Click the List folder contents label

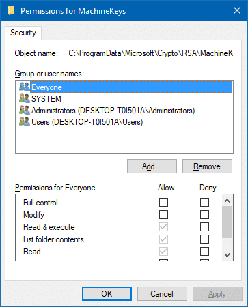click(53, 239)
